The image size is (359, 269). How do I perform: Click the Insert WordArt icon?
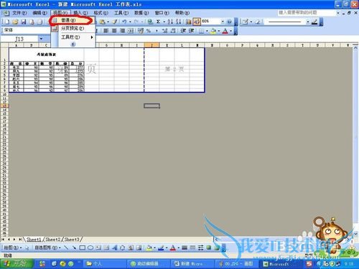[x=114, y=247]
